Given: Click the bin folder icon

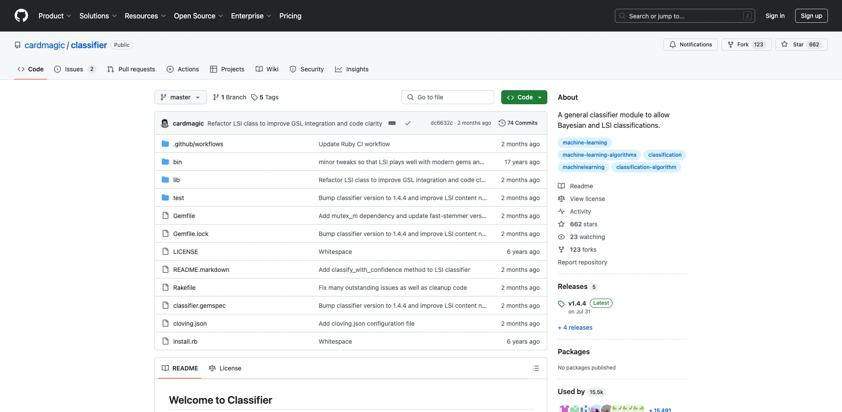Looking at the screenshot, I should [x=165, y=162].
